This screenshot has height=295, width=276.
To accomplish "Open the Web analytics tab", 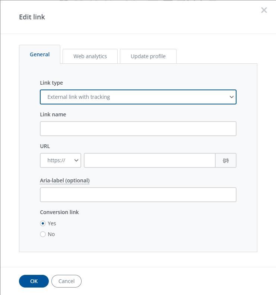I will point(90,56).
